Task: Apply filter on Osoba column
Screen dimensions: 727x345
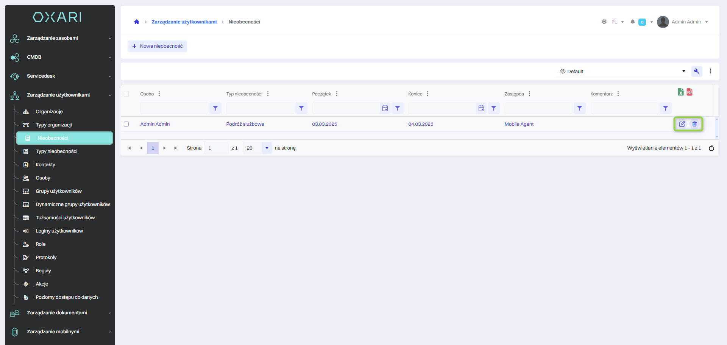Action: point(215,108)
